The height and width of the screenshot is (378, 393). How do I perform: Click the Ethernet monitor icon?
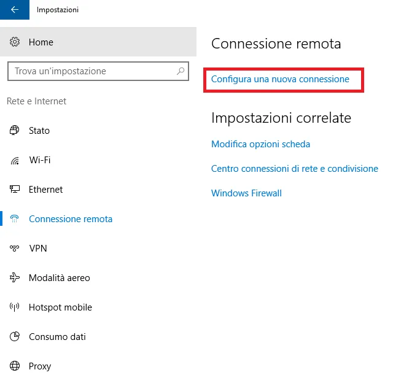pyautogui.click(x=15, y=190)
